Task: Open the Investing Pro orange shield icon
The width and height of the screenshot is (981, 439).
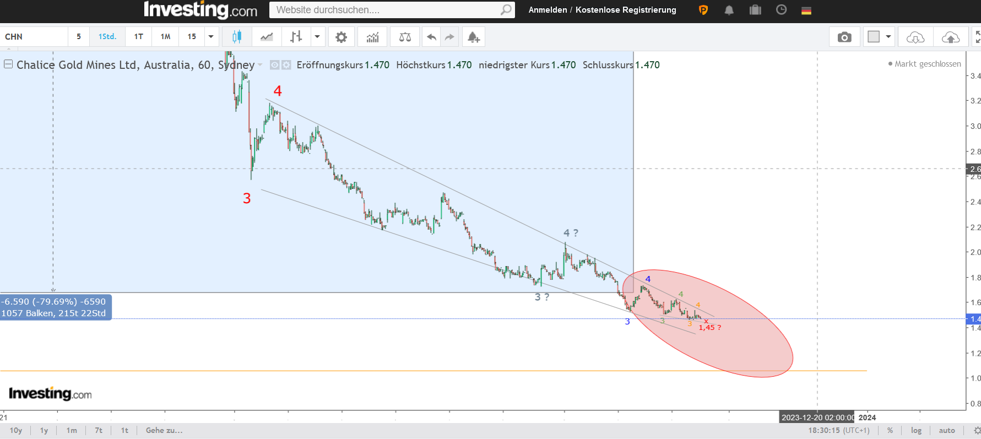Action: [x=703, y=10]
